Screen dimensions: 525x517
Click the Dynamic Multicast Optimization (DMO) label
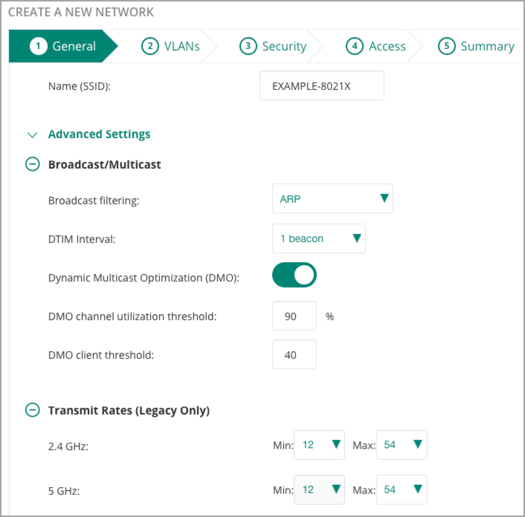[x=144, y=278]
